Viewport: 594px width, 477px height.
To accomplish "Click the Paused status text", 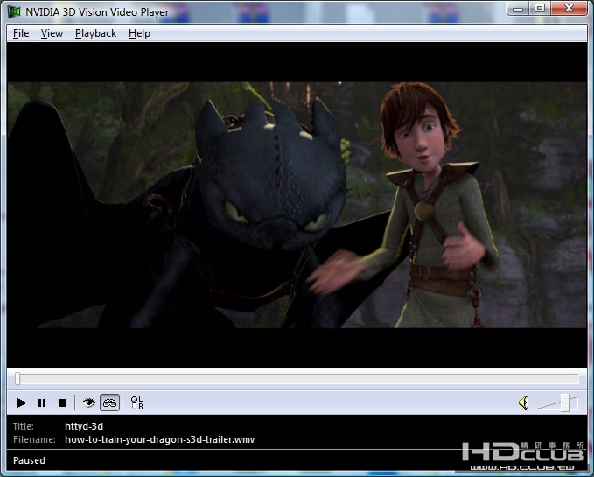I will (x=29, y=460).
